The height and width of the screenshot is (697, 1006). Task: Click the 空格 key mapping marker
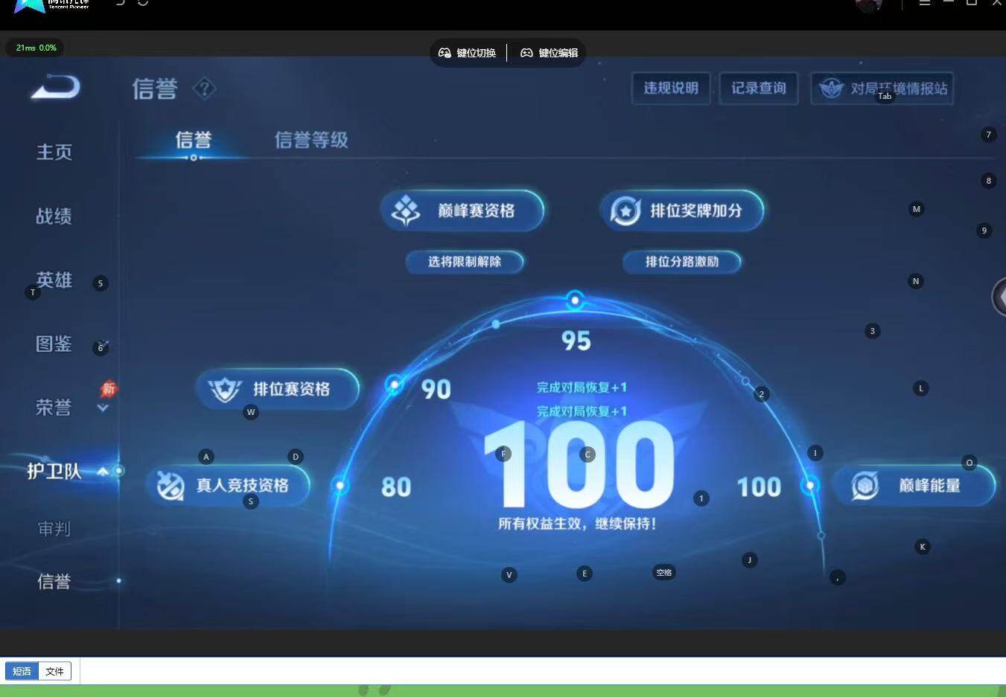click(x=663, y=572)
